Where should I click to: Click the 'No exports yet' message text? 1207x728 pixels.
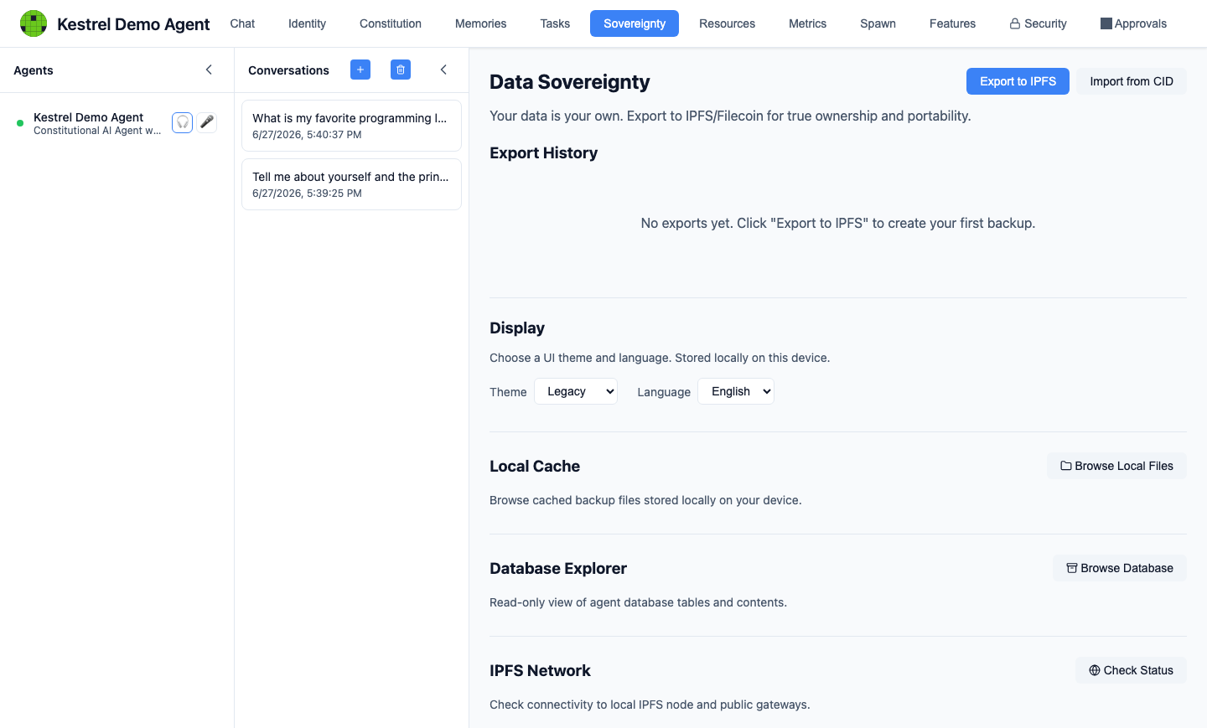coord(838,223)
